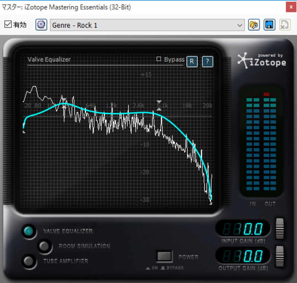
Task: Click the OUT level meter
Action: pos(270,142)
